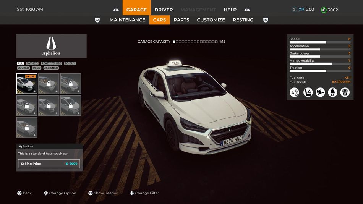Click the 3002 money balance
This screenshot has width=363, height=204.
pyautogui.click(x=333, y=10)
